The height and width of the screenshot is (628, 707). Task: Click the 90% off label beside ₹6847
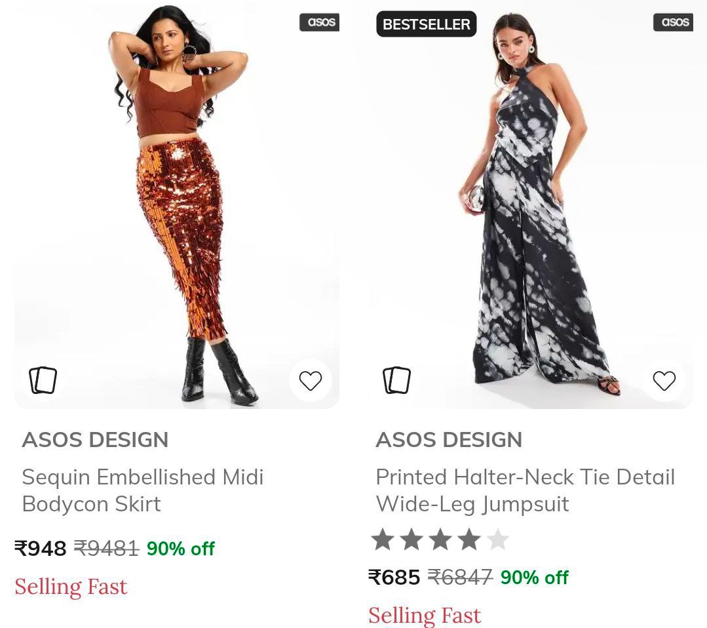pyautogui.click(x=534, y=577)
